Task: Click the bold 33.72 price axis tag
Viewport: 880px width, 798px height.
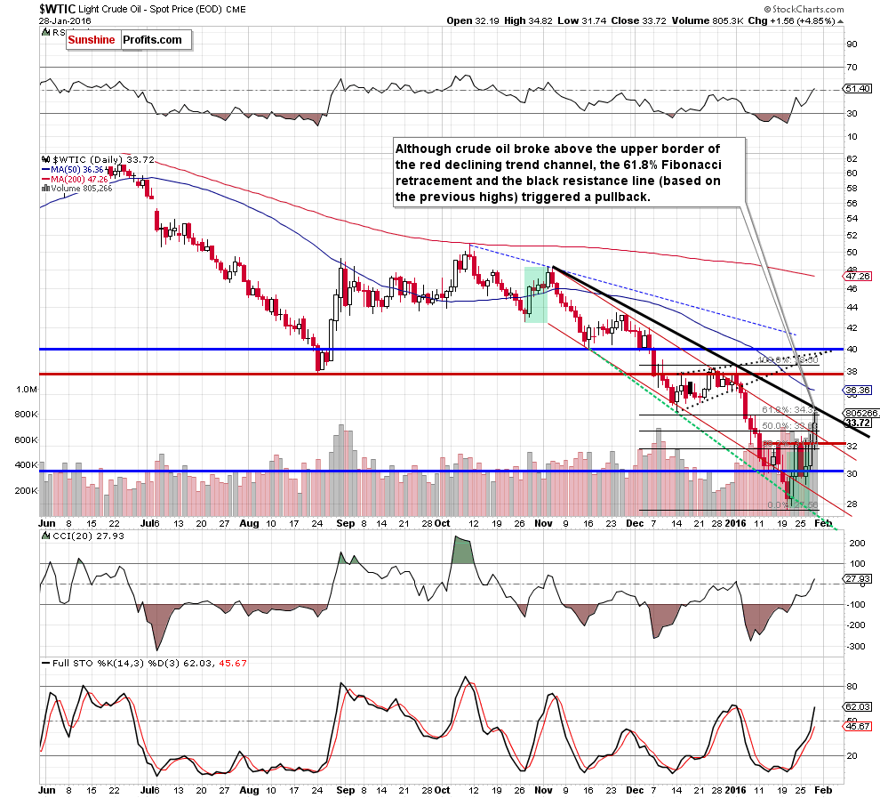Action: tap(858, 423)
